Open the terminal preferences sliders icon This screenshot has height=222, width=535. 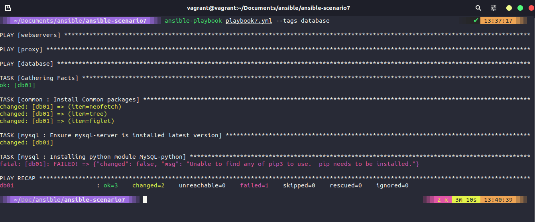494,8
